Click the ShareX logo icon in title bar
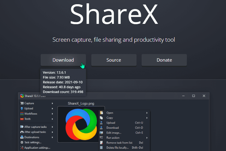226x151 pixels. coord(22,96)
